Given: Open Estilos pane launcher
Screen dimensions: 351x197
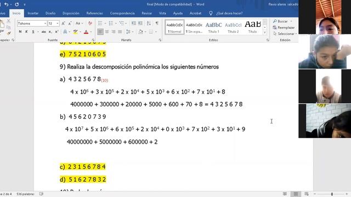Looking at the screenshot, I should [x=268, y=40].
